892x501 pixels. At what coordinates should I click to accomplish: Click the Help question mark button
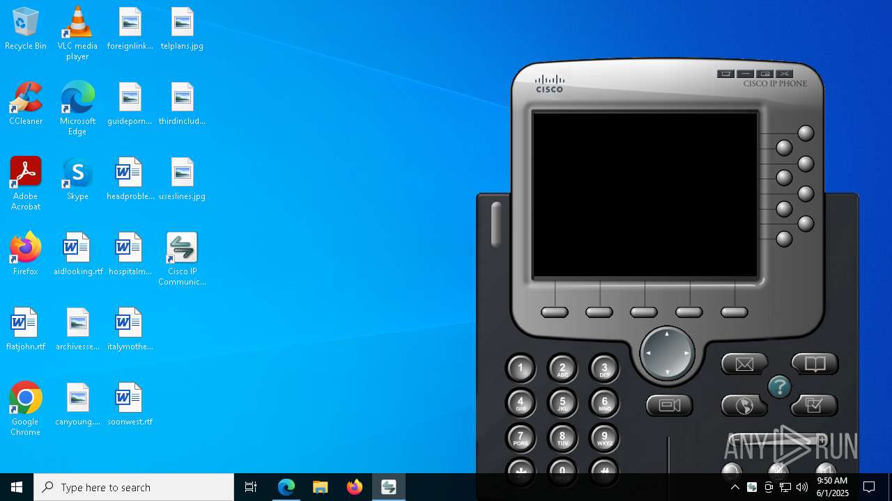click(779, 387)
